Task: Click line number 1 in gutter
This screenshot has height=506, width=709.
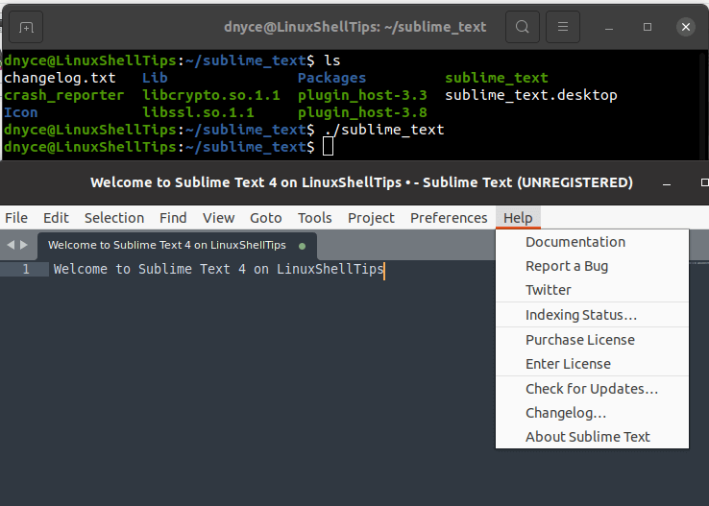Action: click(x=26, y=269)
